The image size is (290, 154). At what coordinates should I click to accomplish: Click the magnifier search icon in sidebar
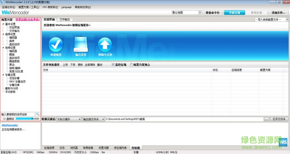37,114
